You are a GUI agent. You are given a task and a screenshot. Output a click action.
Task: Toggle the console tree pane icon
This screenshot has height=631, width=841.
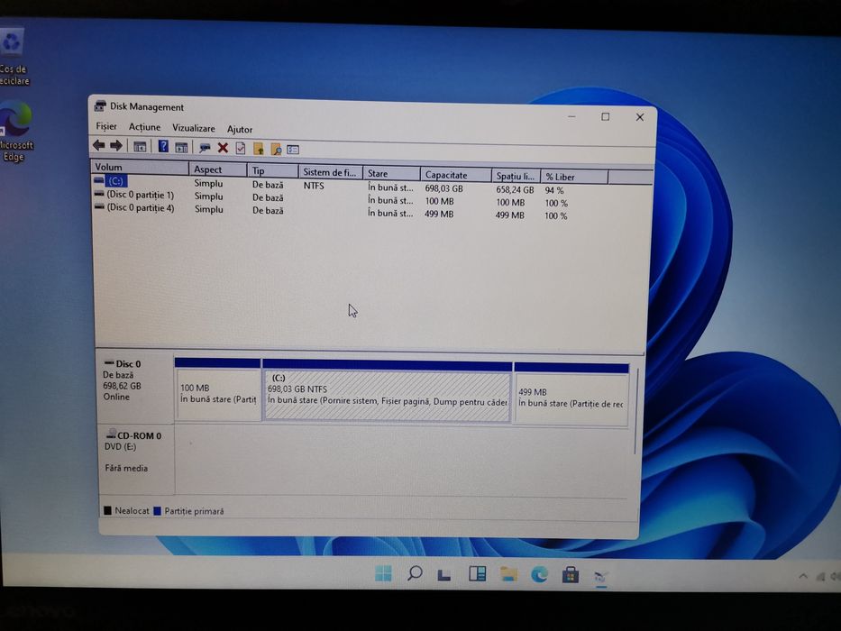(140, 146)
